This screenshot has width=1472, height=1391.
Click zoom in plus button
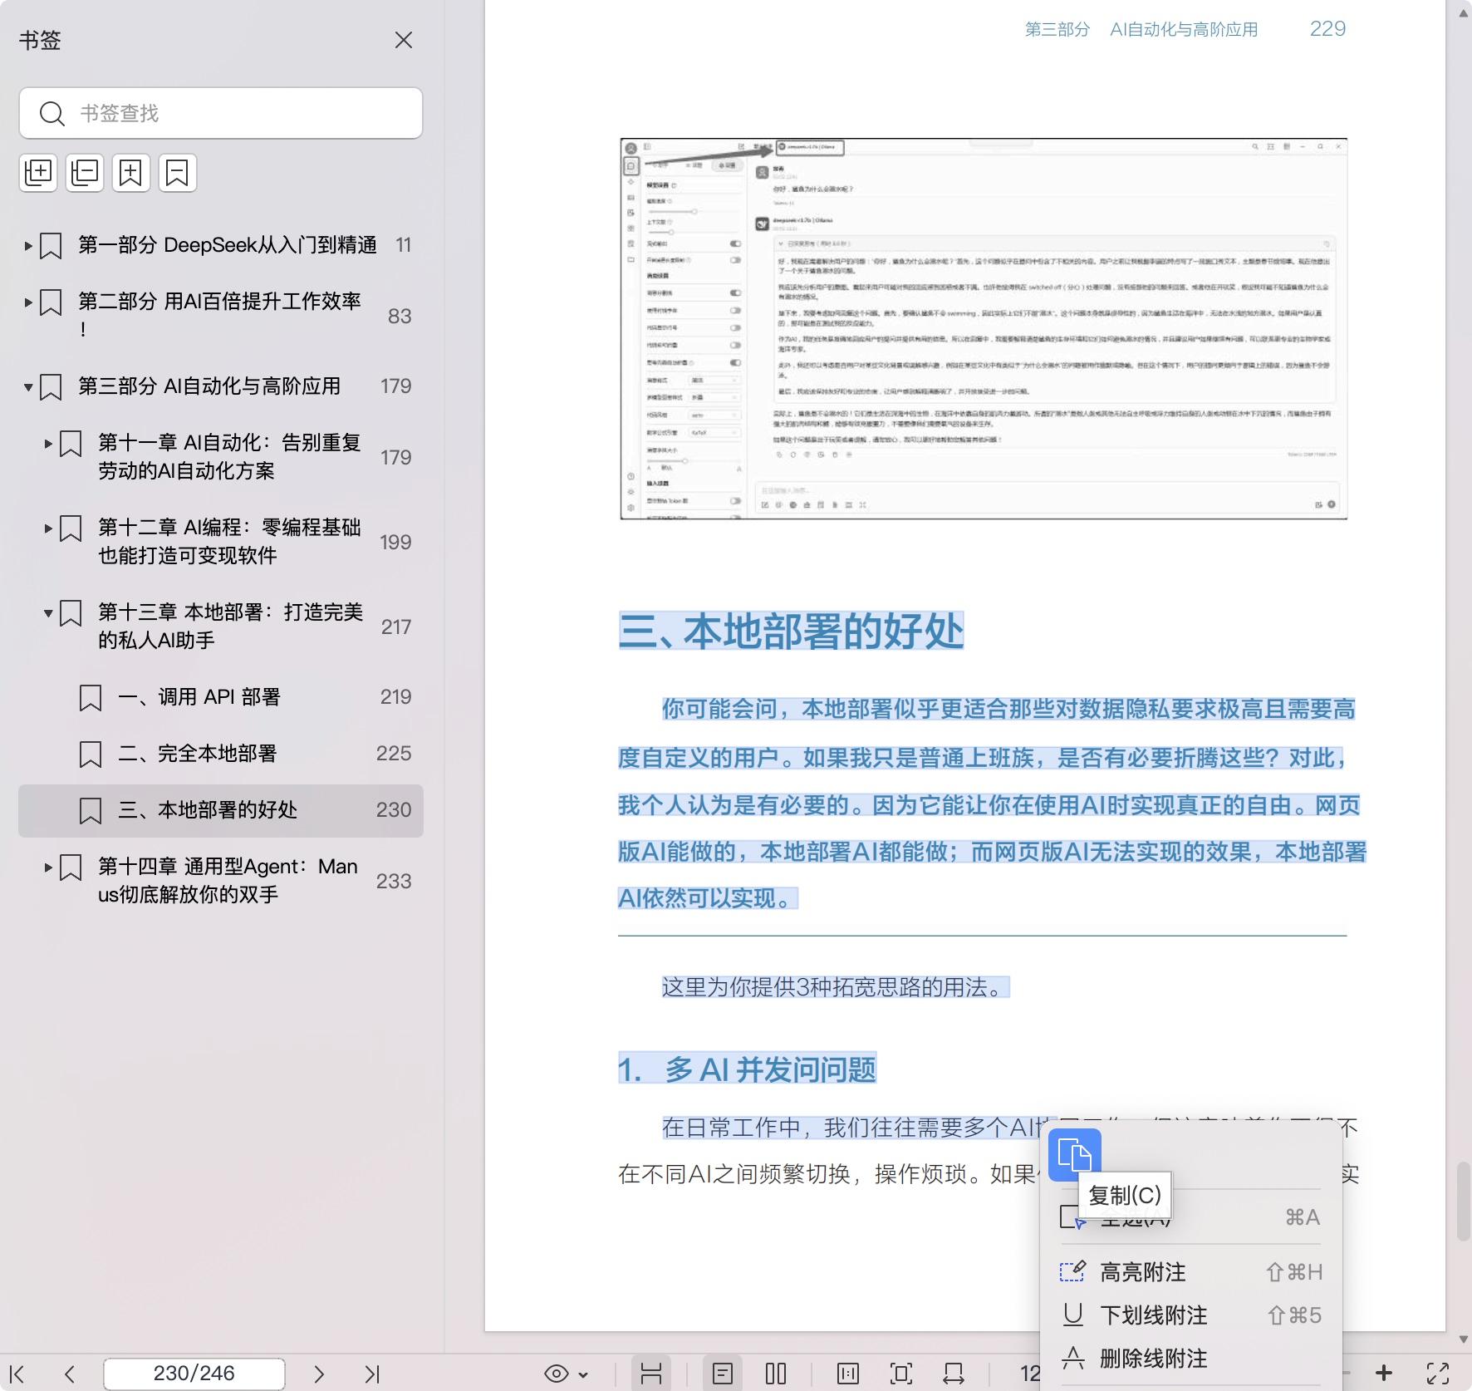click(x=1384, y=1374)
